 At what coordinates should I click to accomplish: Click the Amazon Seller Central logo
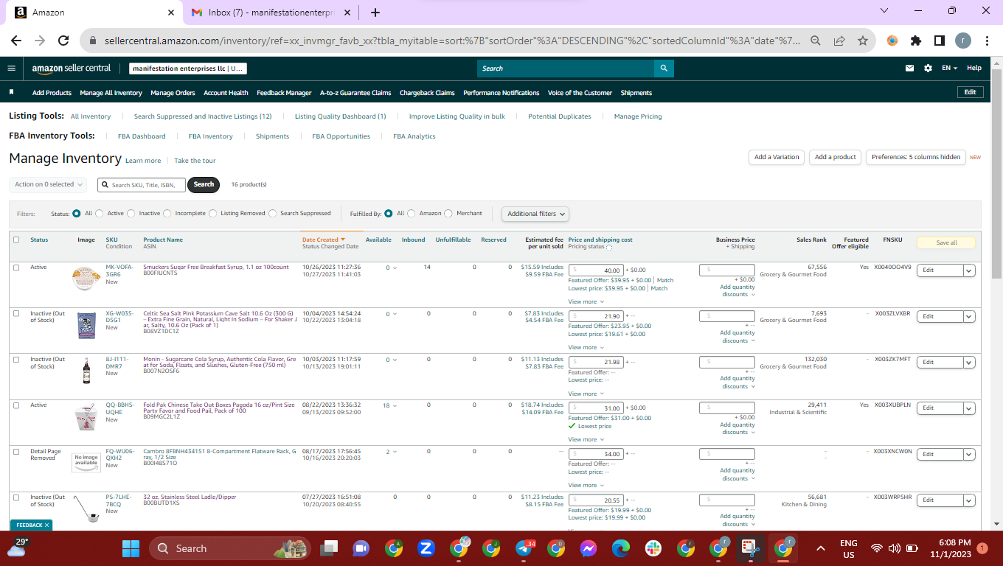[x=71, y=69]
